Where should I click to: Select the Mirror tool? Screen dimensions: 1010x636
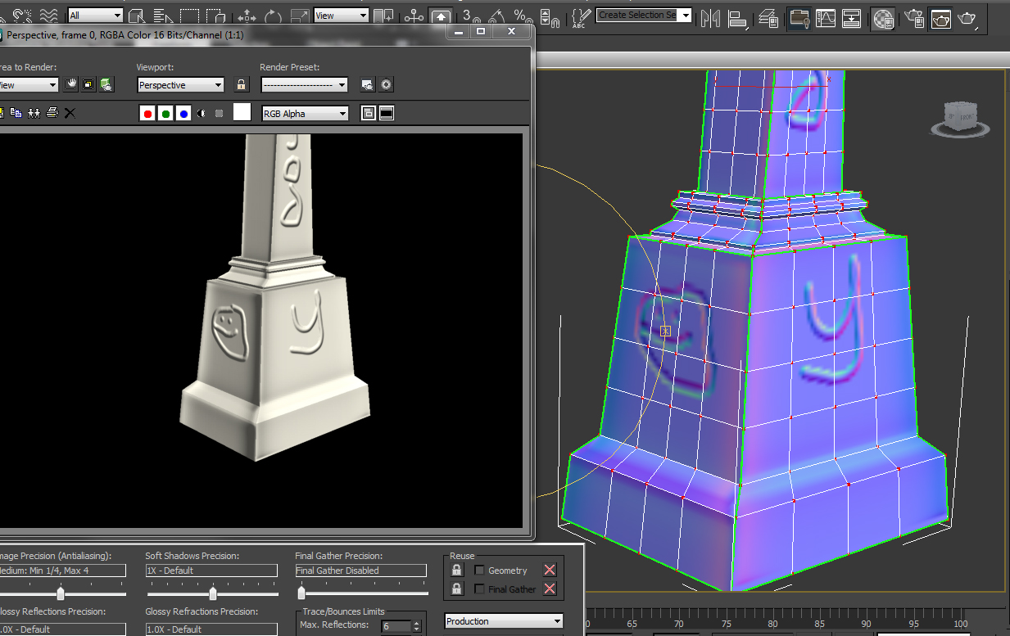click(710, 18)
